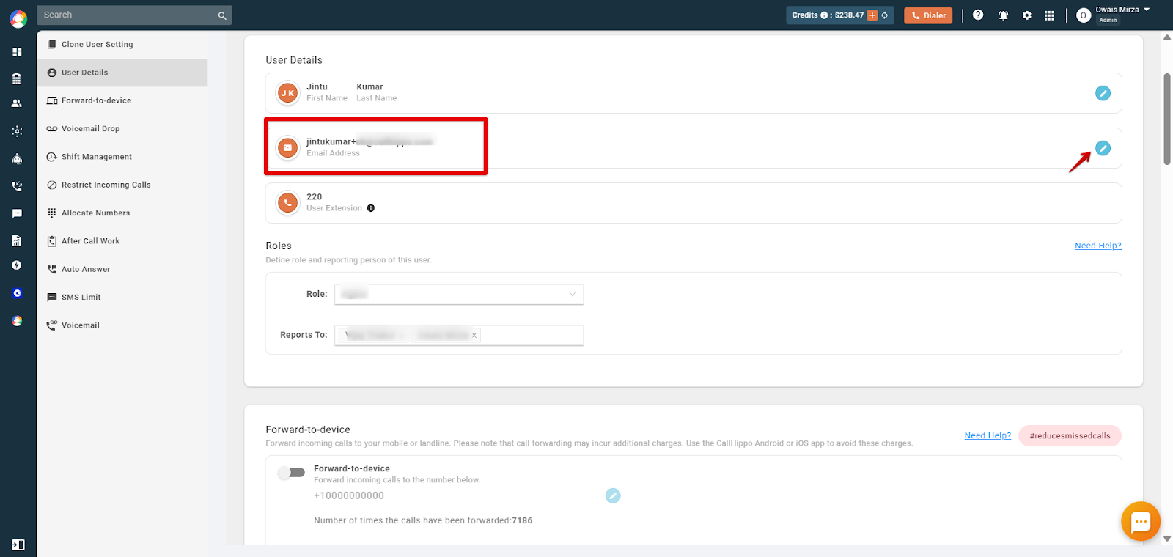The image size is (1173, 557).
Task: Click the search magnifier icon
Action: click(x=222, y=15)
